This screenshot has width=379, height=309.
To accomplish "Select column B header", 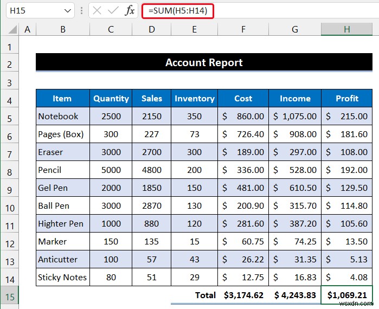I will coord(63,29).
